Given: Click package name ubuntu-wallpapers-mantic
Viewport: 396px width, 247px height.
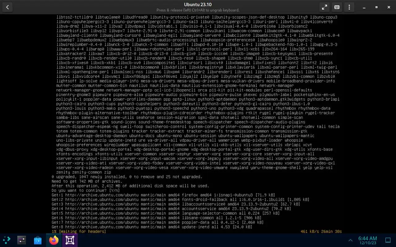Looking at the screenshot, I should point(287,136).
